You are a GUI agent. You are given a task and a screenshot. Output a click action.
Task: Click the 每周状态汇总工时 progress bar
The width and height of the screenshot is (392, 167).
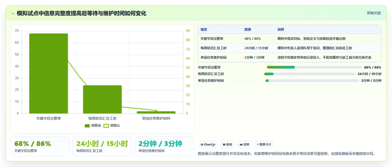pyautogui.click(x=310, y=74)
